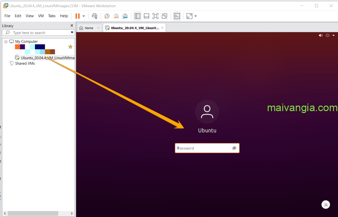Select the Shared VMs library entry
338x217 pixels.
(25, 63)
